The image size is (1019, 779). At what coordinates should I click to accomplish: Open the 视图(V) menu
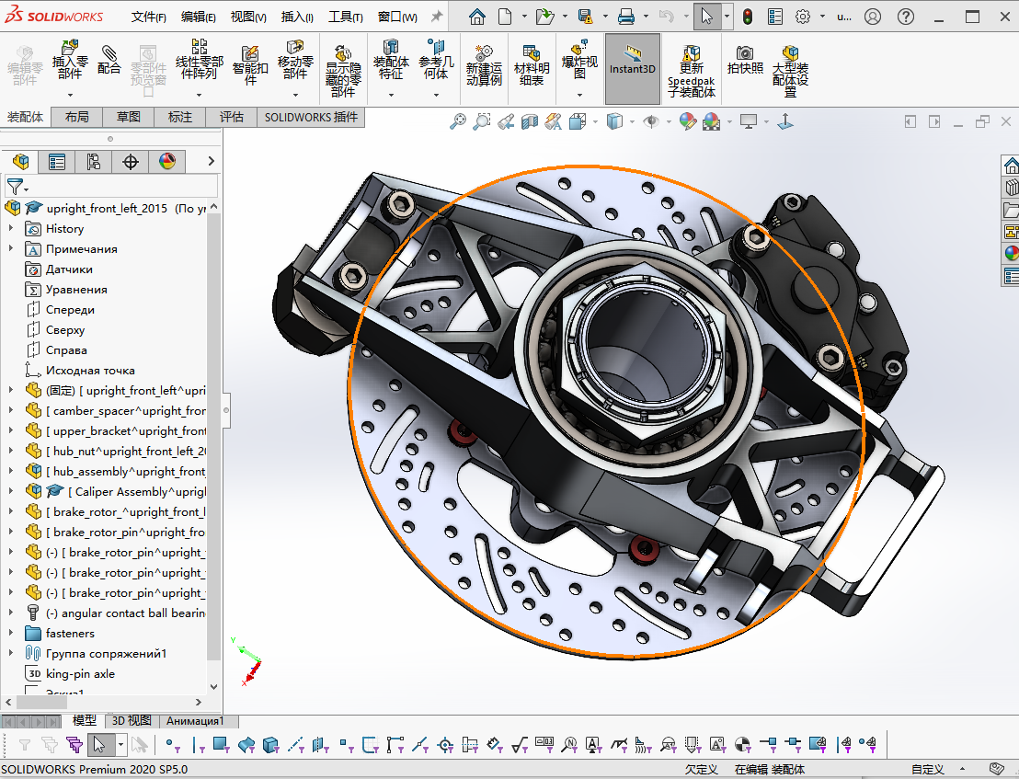tap(247, 17)
